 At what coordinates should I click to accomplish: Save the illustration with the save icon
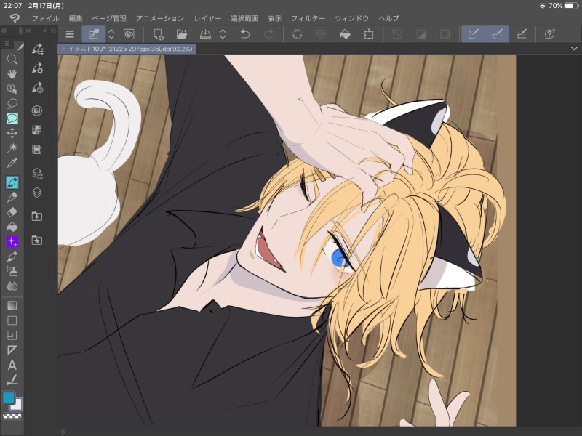(205, 34)
